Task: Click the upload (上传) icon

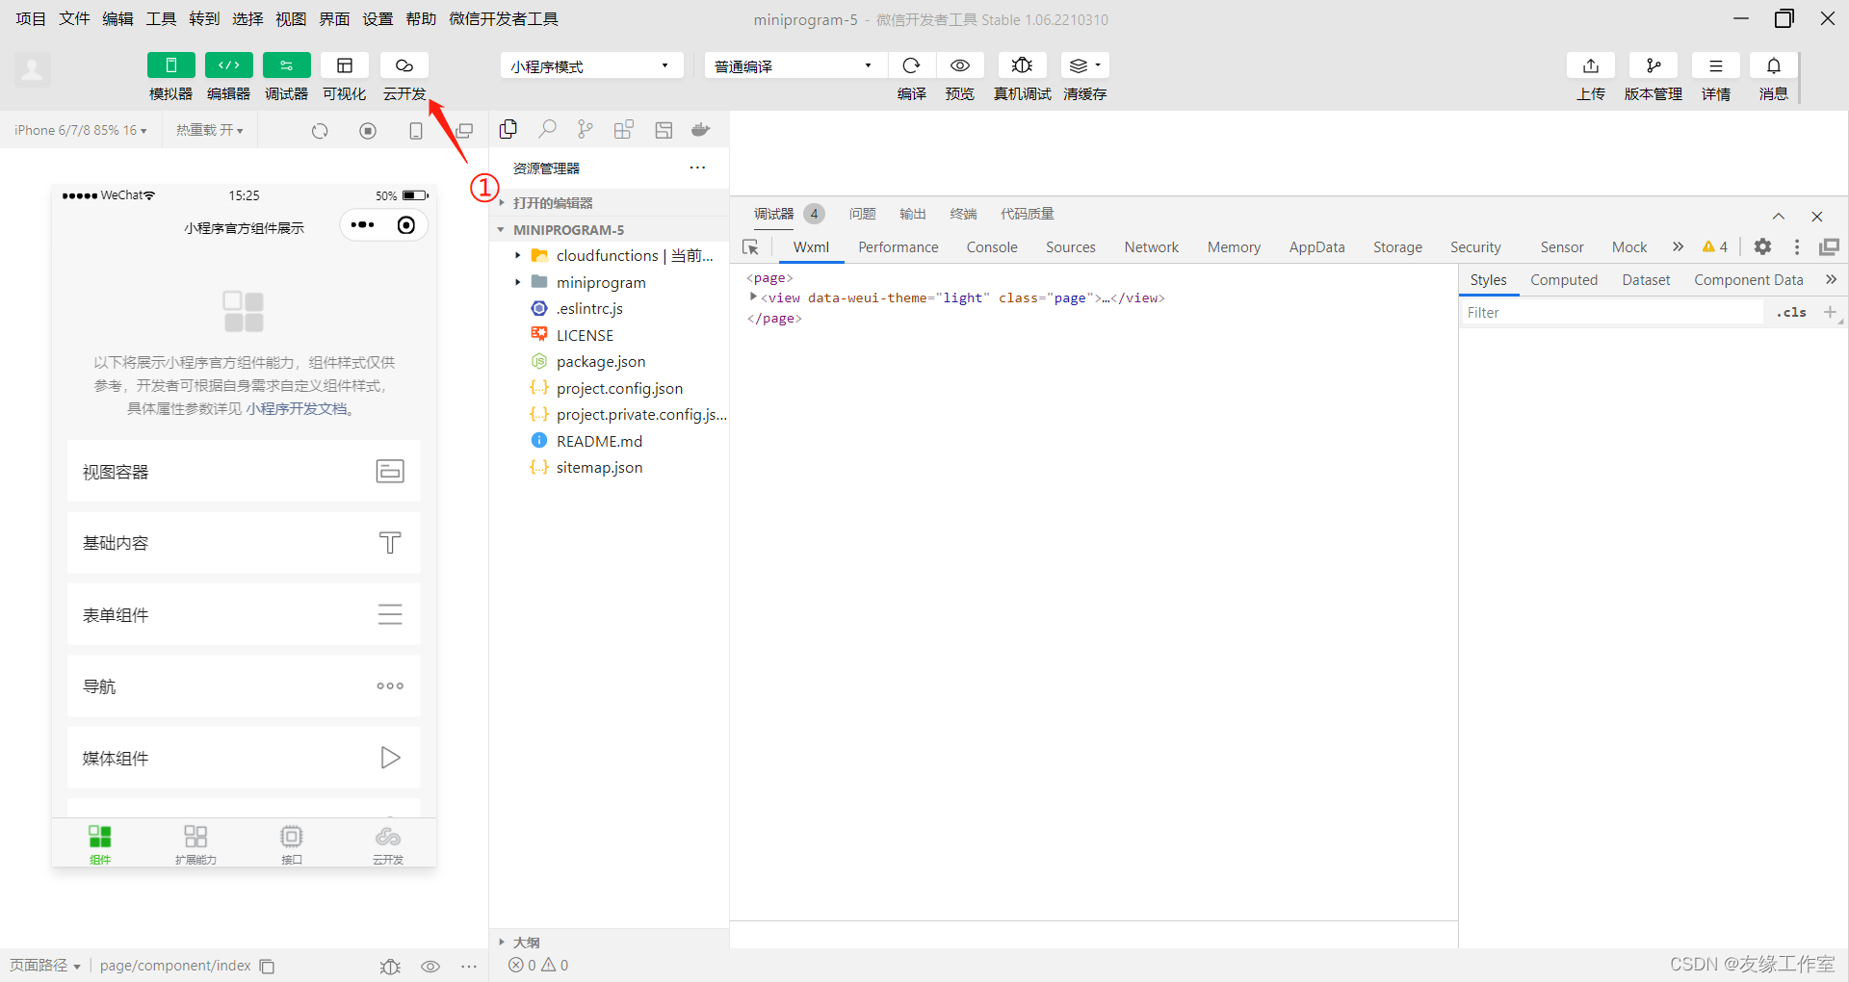Action: tap(1591, 65)
